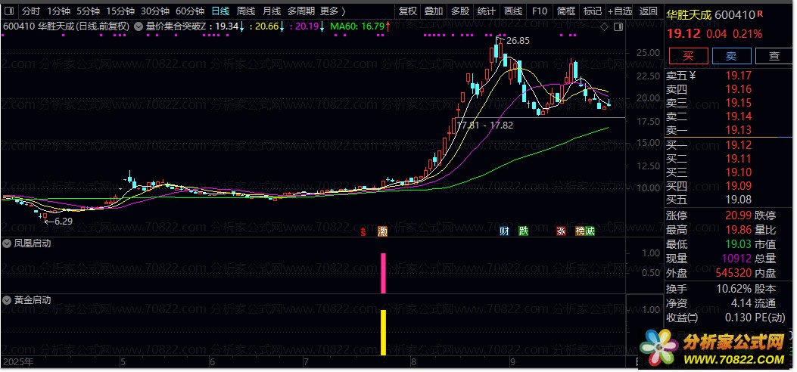Screen dimensions: 797x372
Task: Click the orange '榜' event marker
Action: point(580,231)
